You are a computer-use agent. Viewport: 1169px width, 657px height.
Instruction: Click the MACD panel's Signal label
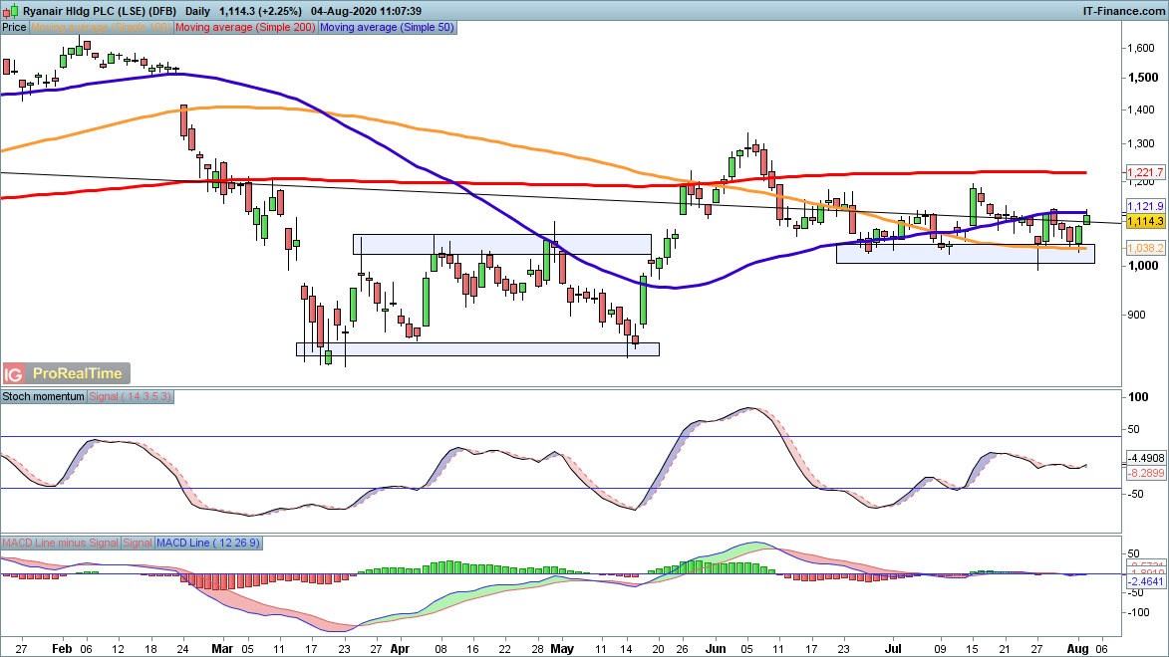(138, 543)
